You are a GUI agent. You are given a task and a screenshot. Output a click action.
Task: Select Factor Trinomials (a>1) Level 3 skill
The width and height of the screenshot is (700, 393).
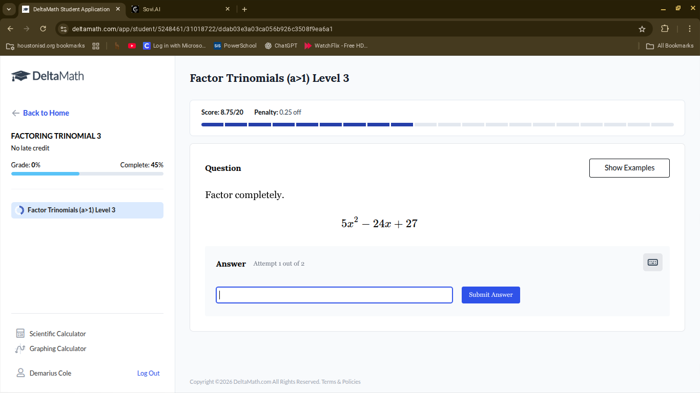pyautogui.click(x=87, y=210)
